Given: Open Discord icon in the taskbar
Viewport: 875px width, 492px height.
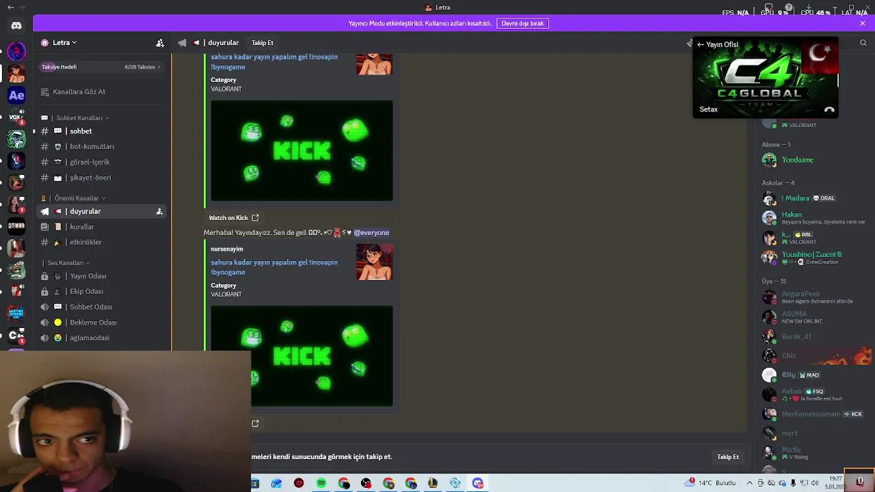Looking at the screenshot, I should [x=478, y=483].
